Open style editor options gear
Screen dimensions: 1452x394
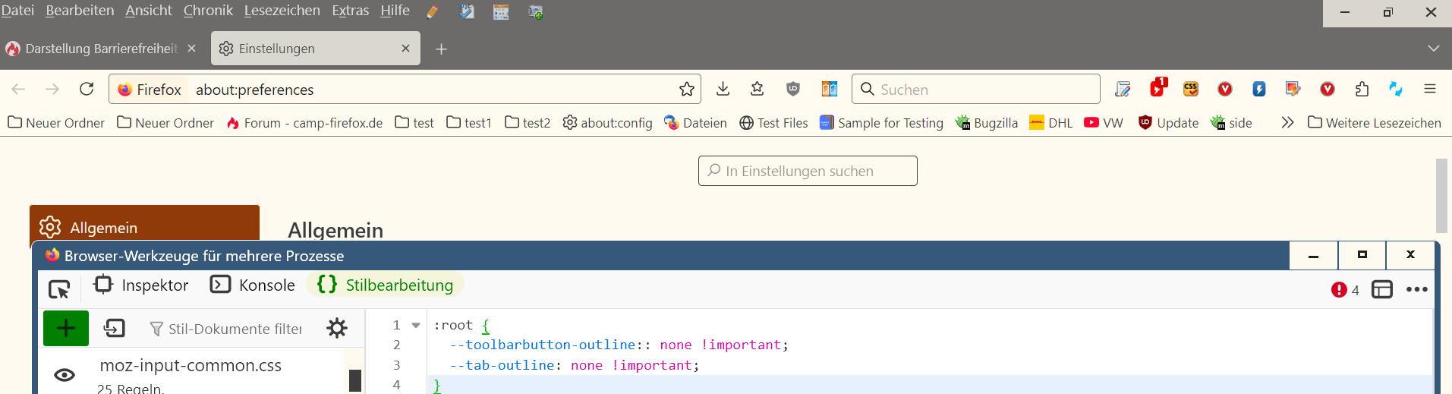pyautogui.click(x=337, y=328)
